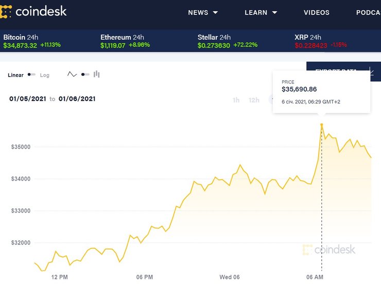Image resolution: width=381 pixels, height=284 pixels.
Task: Click the Ethereum price $1,119.07
Action: tap(113, 45)
